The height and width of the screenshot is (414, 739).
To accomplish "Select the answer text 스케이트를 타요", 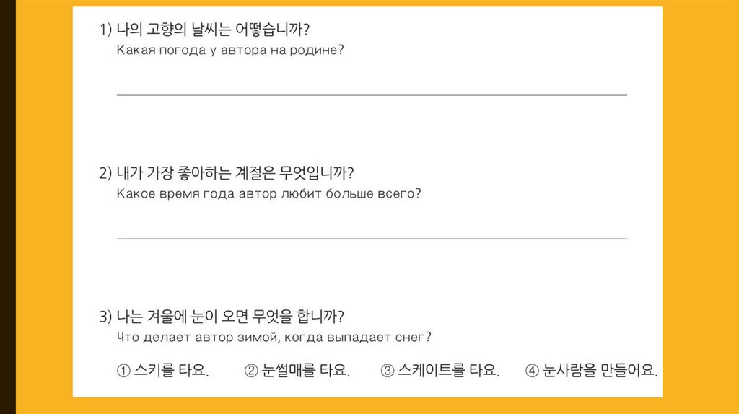I will click(448, 371).
